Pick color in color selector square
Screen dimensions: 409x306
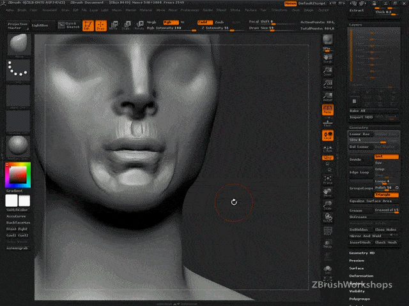pyautogui.click(x=18, y=175)
